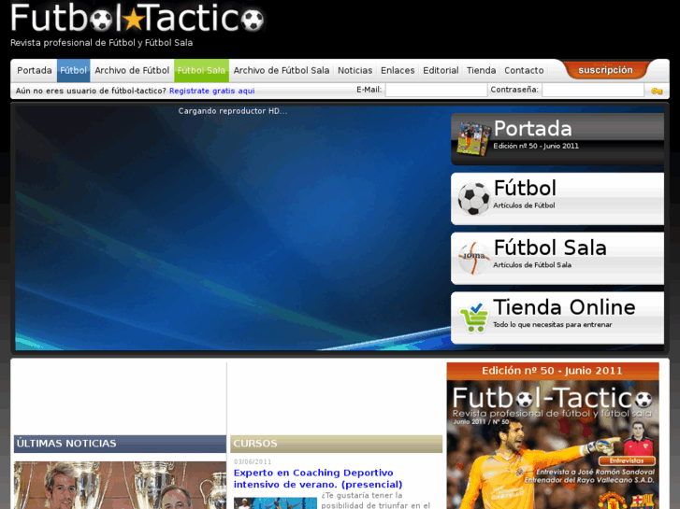Open Archivo de Fútbol Sala menu
Screen dimensions: 680x509
pyautogui.click(x=282, y=70)
